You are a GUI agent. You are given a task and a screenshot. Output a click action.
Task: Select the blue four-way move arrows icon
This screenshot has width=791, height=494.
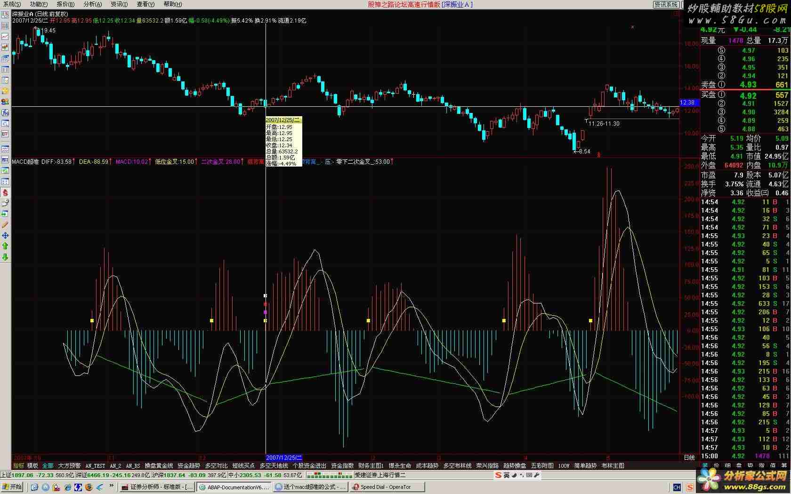tap(5, 235)
